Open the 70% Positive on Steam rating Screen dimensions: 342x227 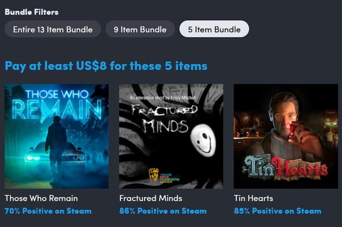click(48, 211)
